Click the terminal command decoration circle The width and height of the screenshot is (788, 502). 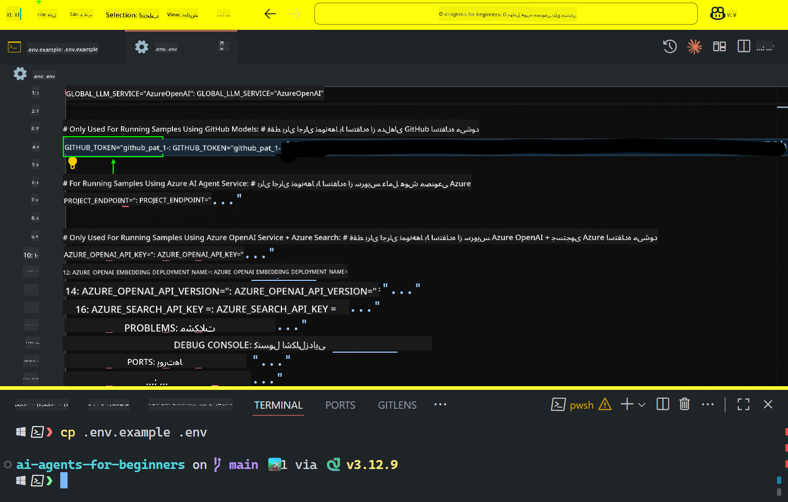[x=8, y=464]
